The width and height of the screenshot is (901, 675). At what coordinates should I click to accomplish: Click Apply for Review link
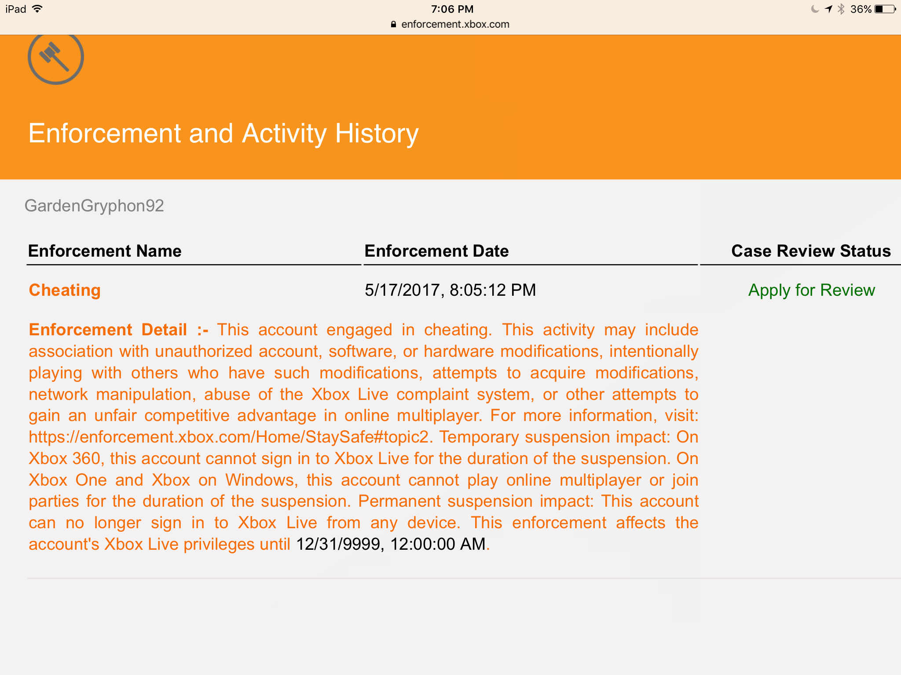(812, 290)
